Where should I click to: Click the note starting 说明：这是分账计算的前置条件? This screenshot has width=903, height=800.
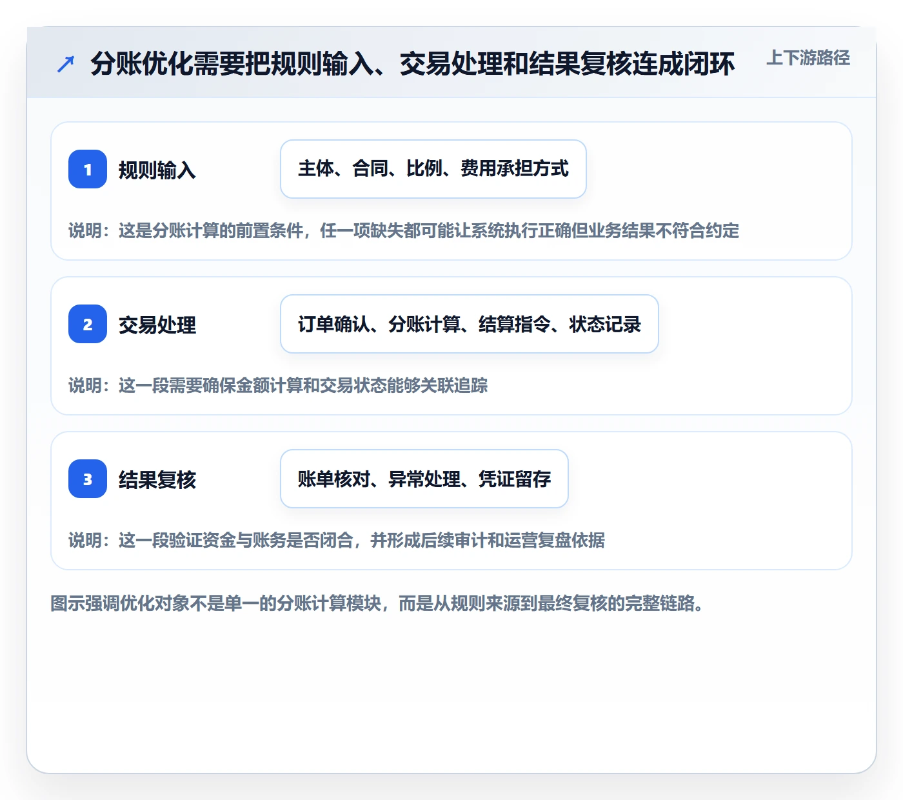coord(404,231)
